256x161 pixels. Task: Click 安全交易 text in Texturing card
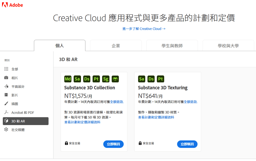coord(148,143)
